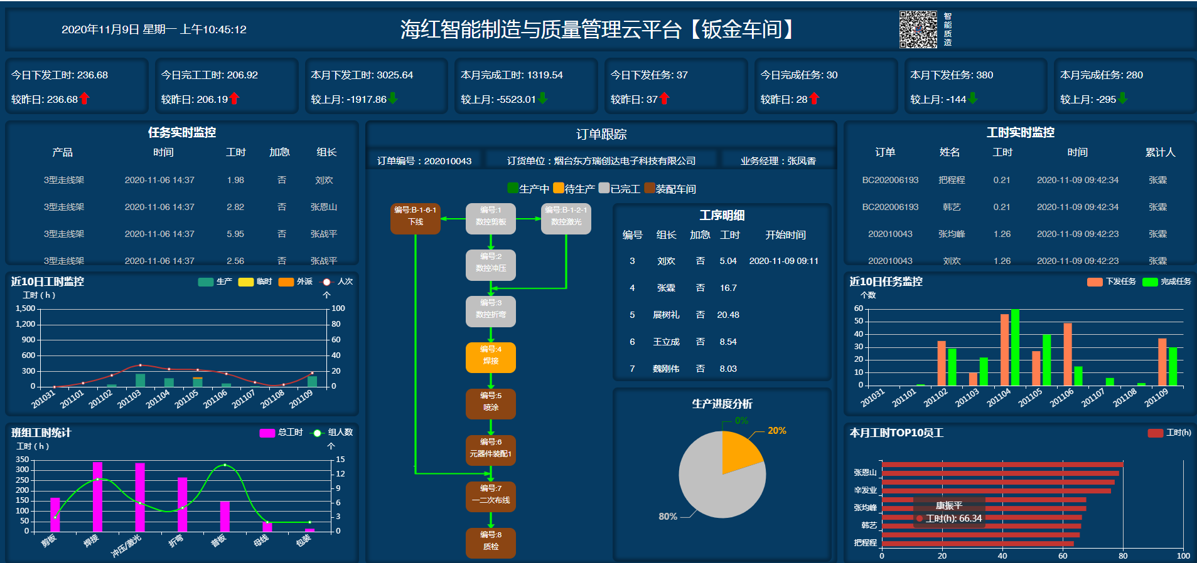The height and width of the screenshot is (563, 1197).
Task: Click the 业务经理 张凤香 header cell
Action: (778, 161)
